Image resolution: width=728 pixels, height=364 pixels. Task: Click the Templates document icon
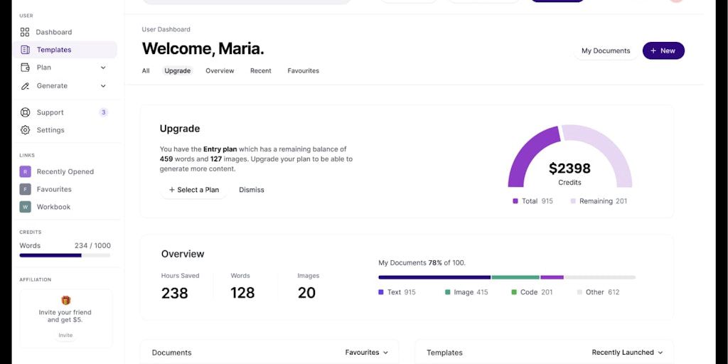[x=25, y=50]
